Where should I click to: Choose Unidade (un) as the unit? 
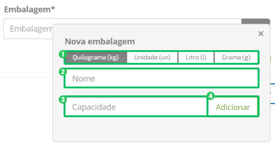click(152, 58)
